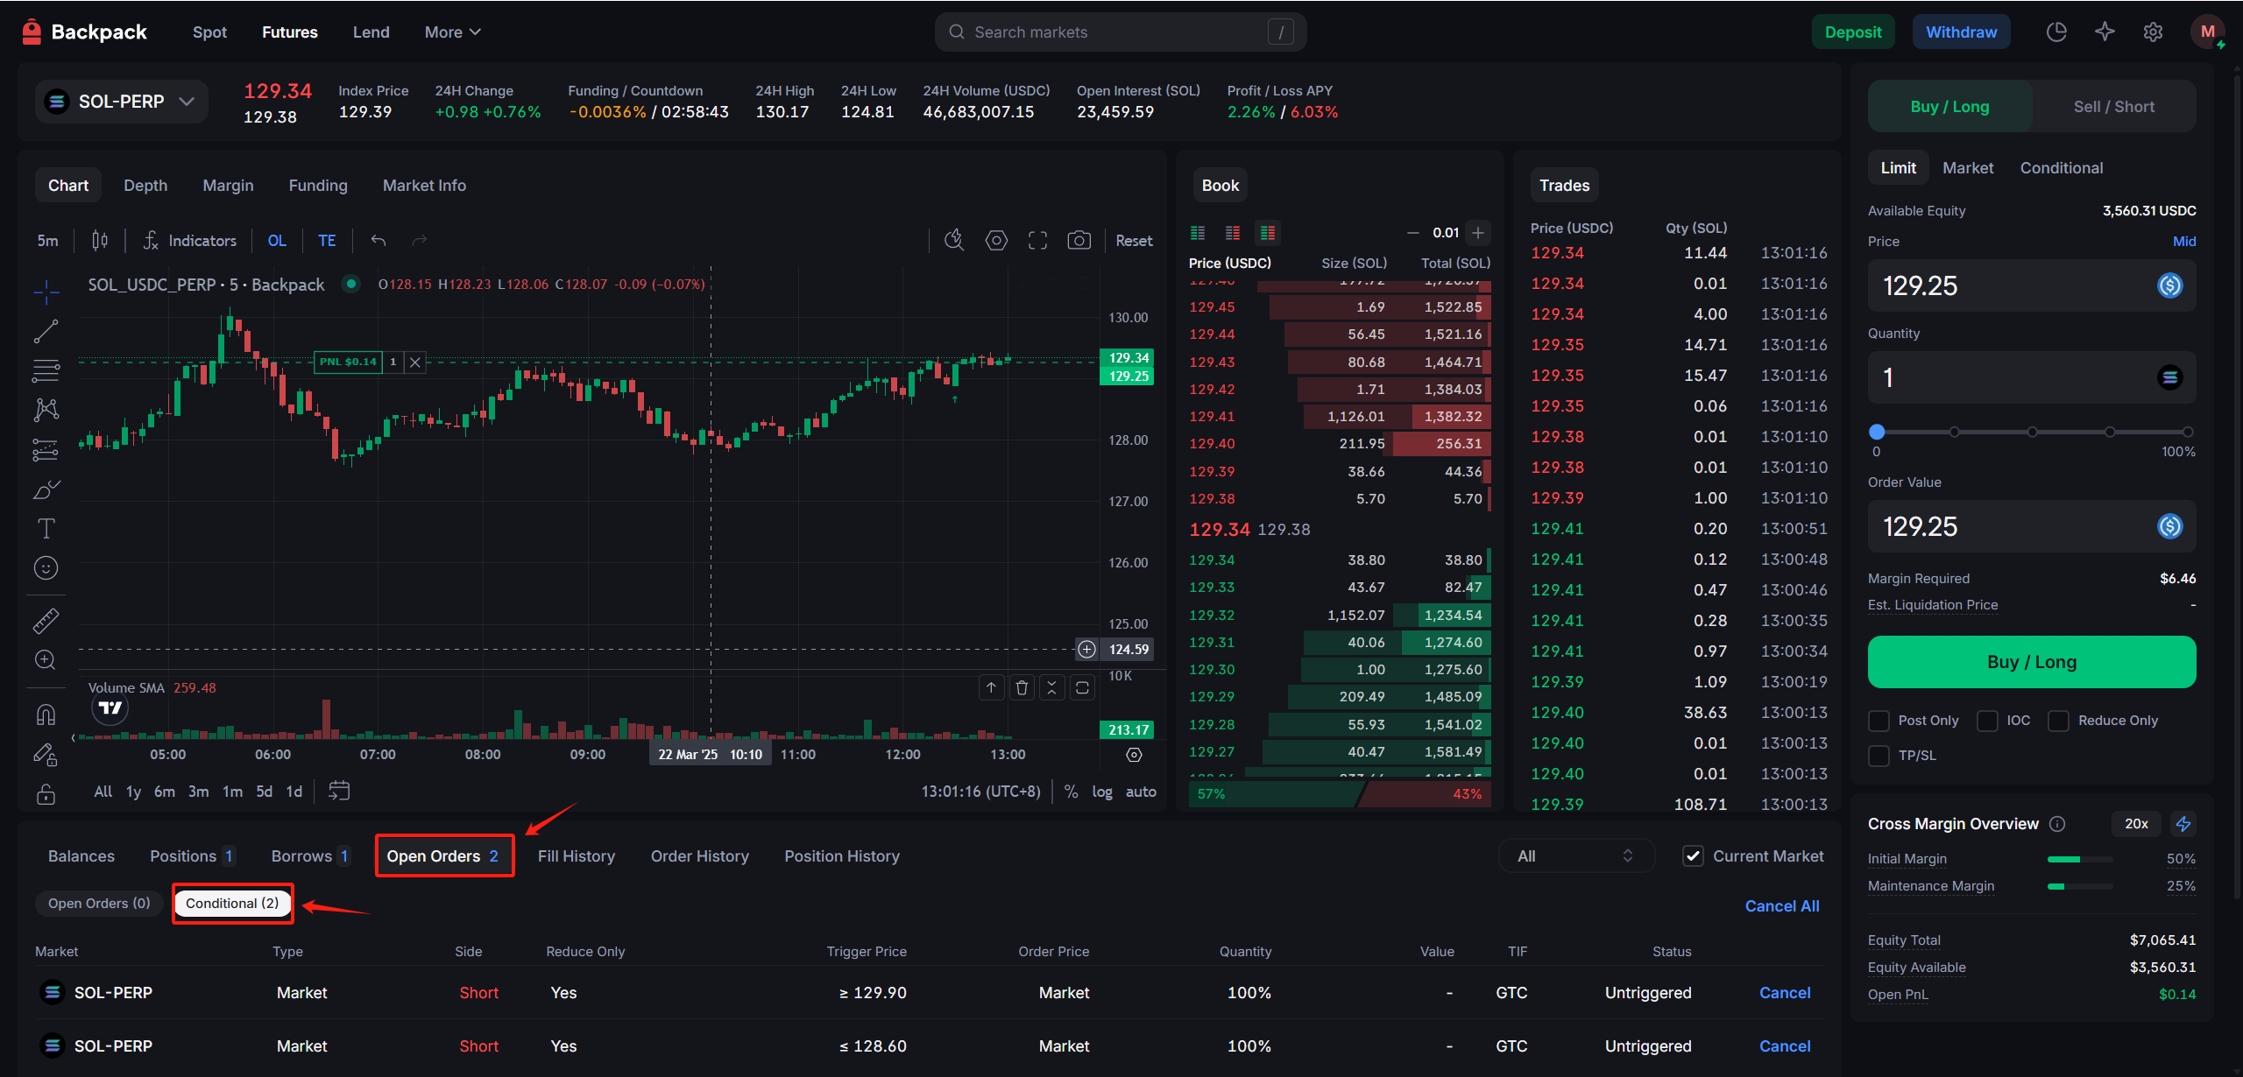
Task: Select the crosshair cursor tool
Action: (46, 292)
